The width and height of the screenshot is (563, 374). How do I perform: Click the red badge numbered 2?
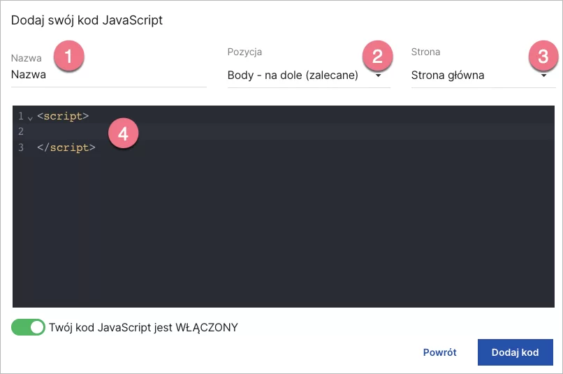pyautogui.click(x=378, y=55)
